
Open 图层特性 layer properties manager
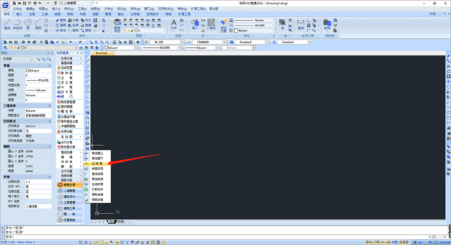point(117,25)
